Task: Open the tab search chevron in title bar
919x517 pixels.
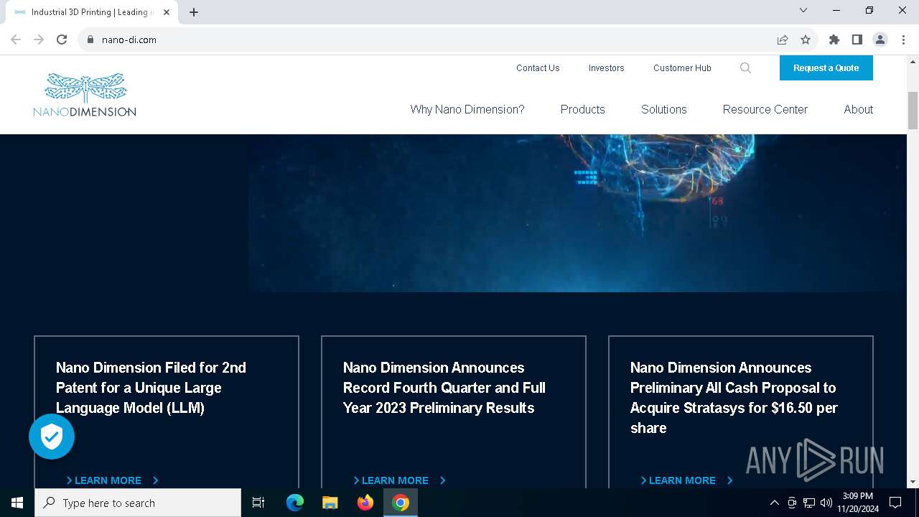Action: point(803,10)
